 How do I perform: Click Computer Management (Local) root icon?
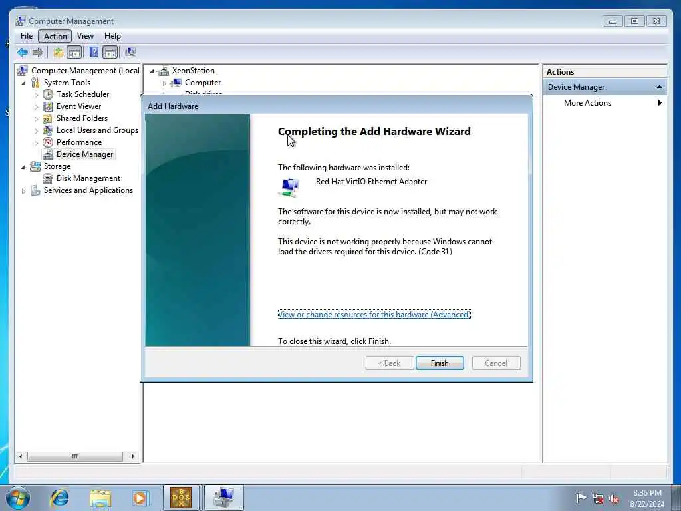point(23,71)
